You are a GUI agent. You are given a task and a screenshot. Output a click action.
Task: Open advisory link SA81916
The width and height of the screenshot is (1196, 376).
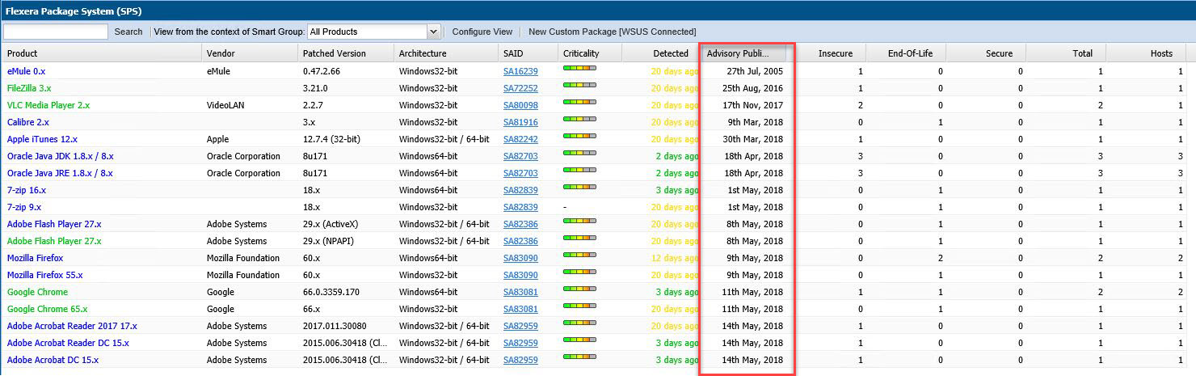(520, 122)
